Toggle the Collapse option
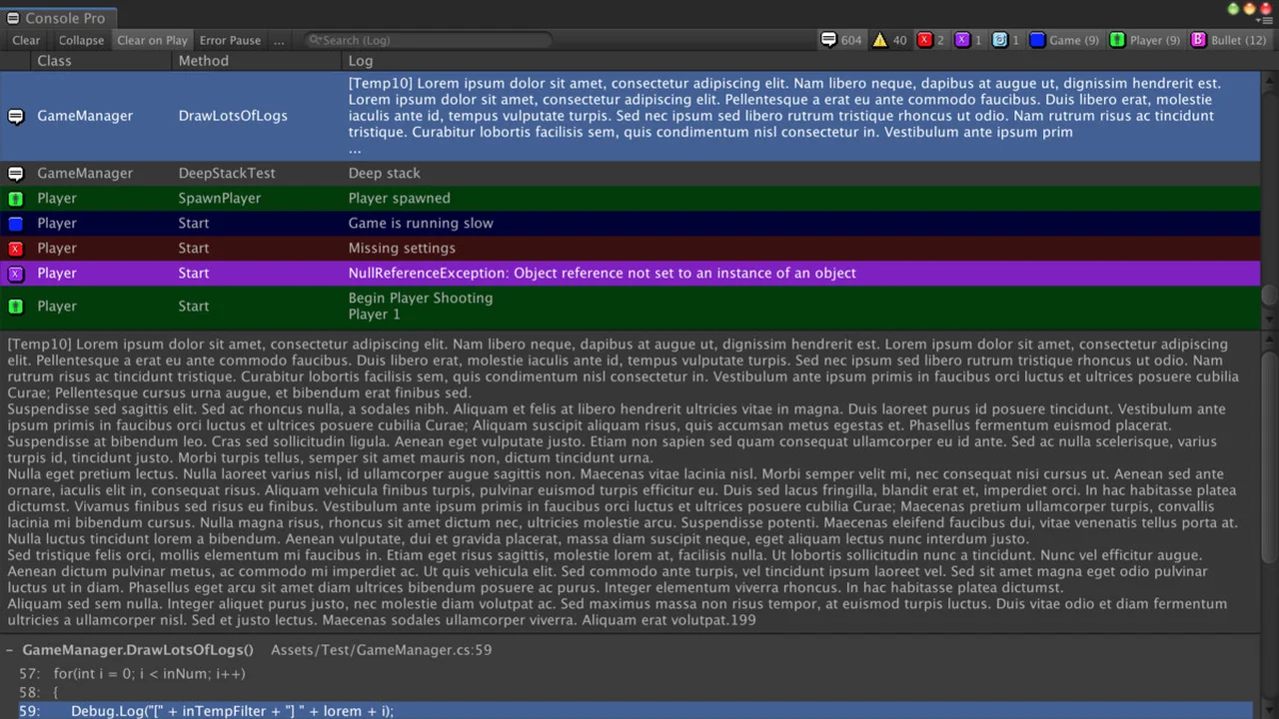This screenshot has height=719, width=1279. tap(81, 40)
